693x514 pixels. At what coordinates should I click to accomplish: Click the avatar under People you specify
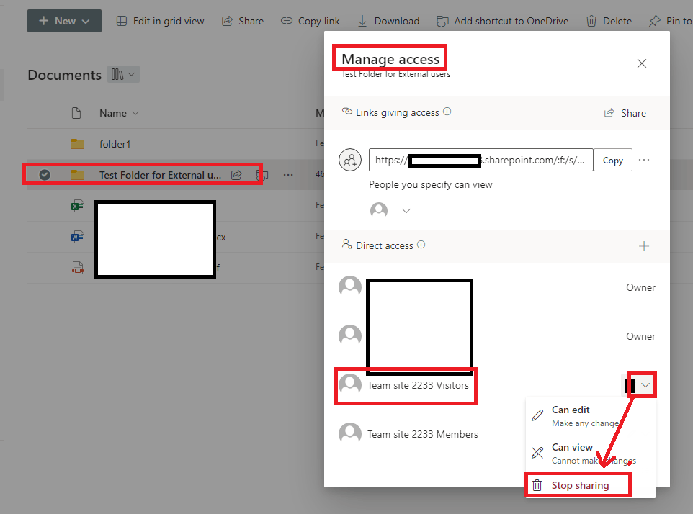pos(379,211)
